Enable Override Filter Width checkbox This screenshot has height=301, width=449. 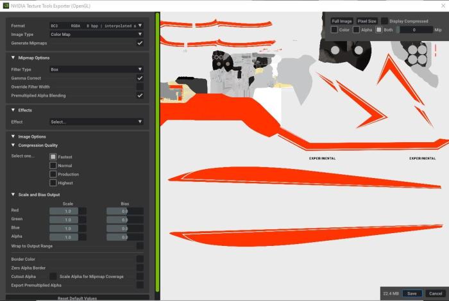click(140, 86)
